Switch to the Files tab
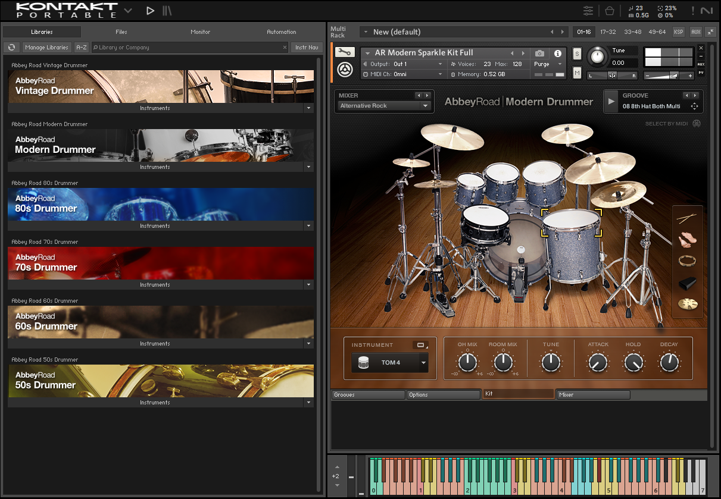This screenshot has height=499, width=721. (121, 32)
